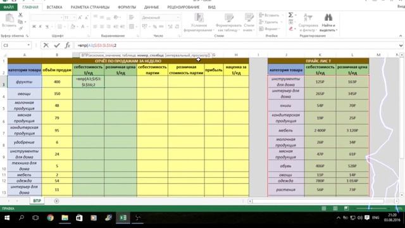Click the Copy icon in clipboard group

(20, 22)
